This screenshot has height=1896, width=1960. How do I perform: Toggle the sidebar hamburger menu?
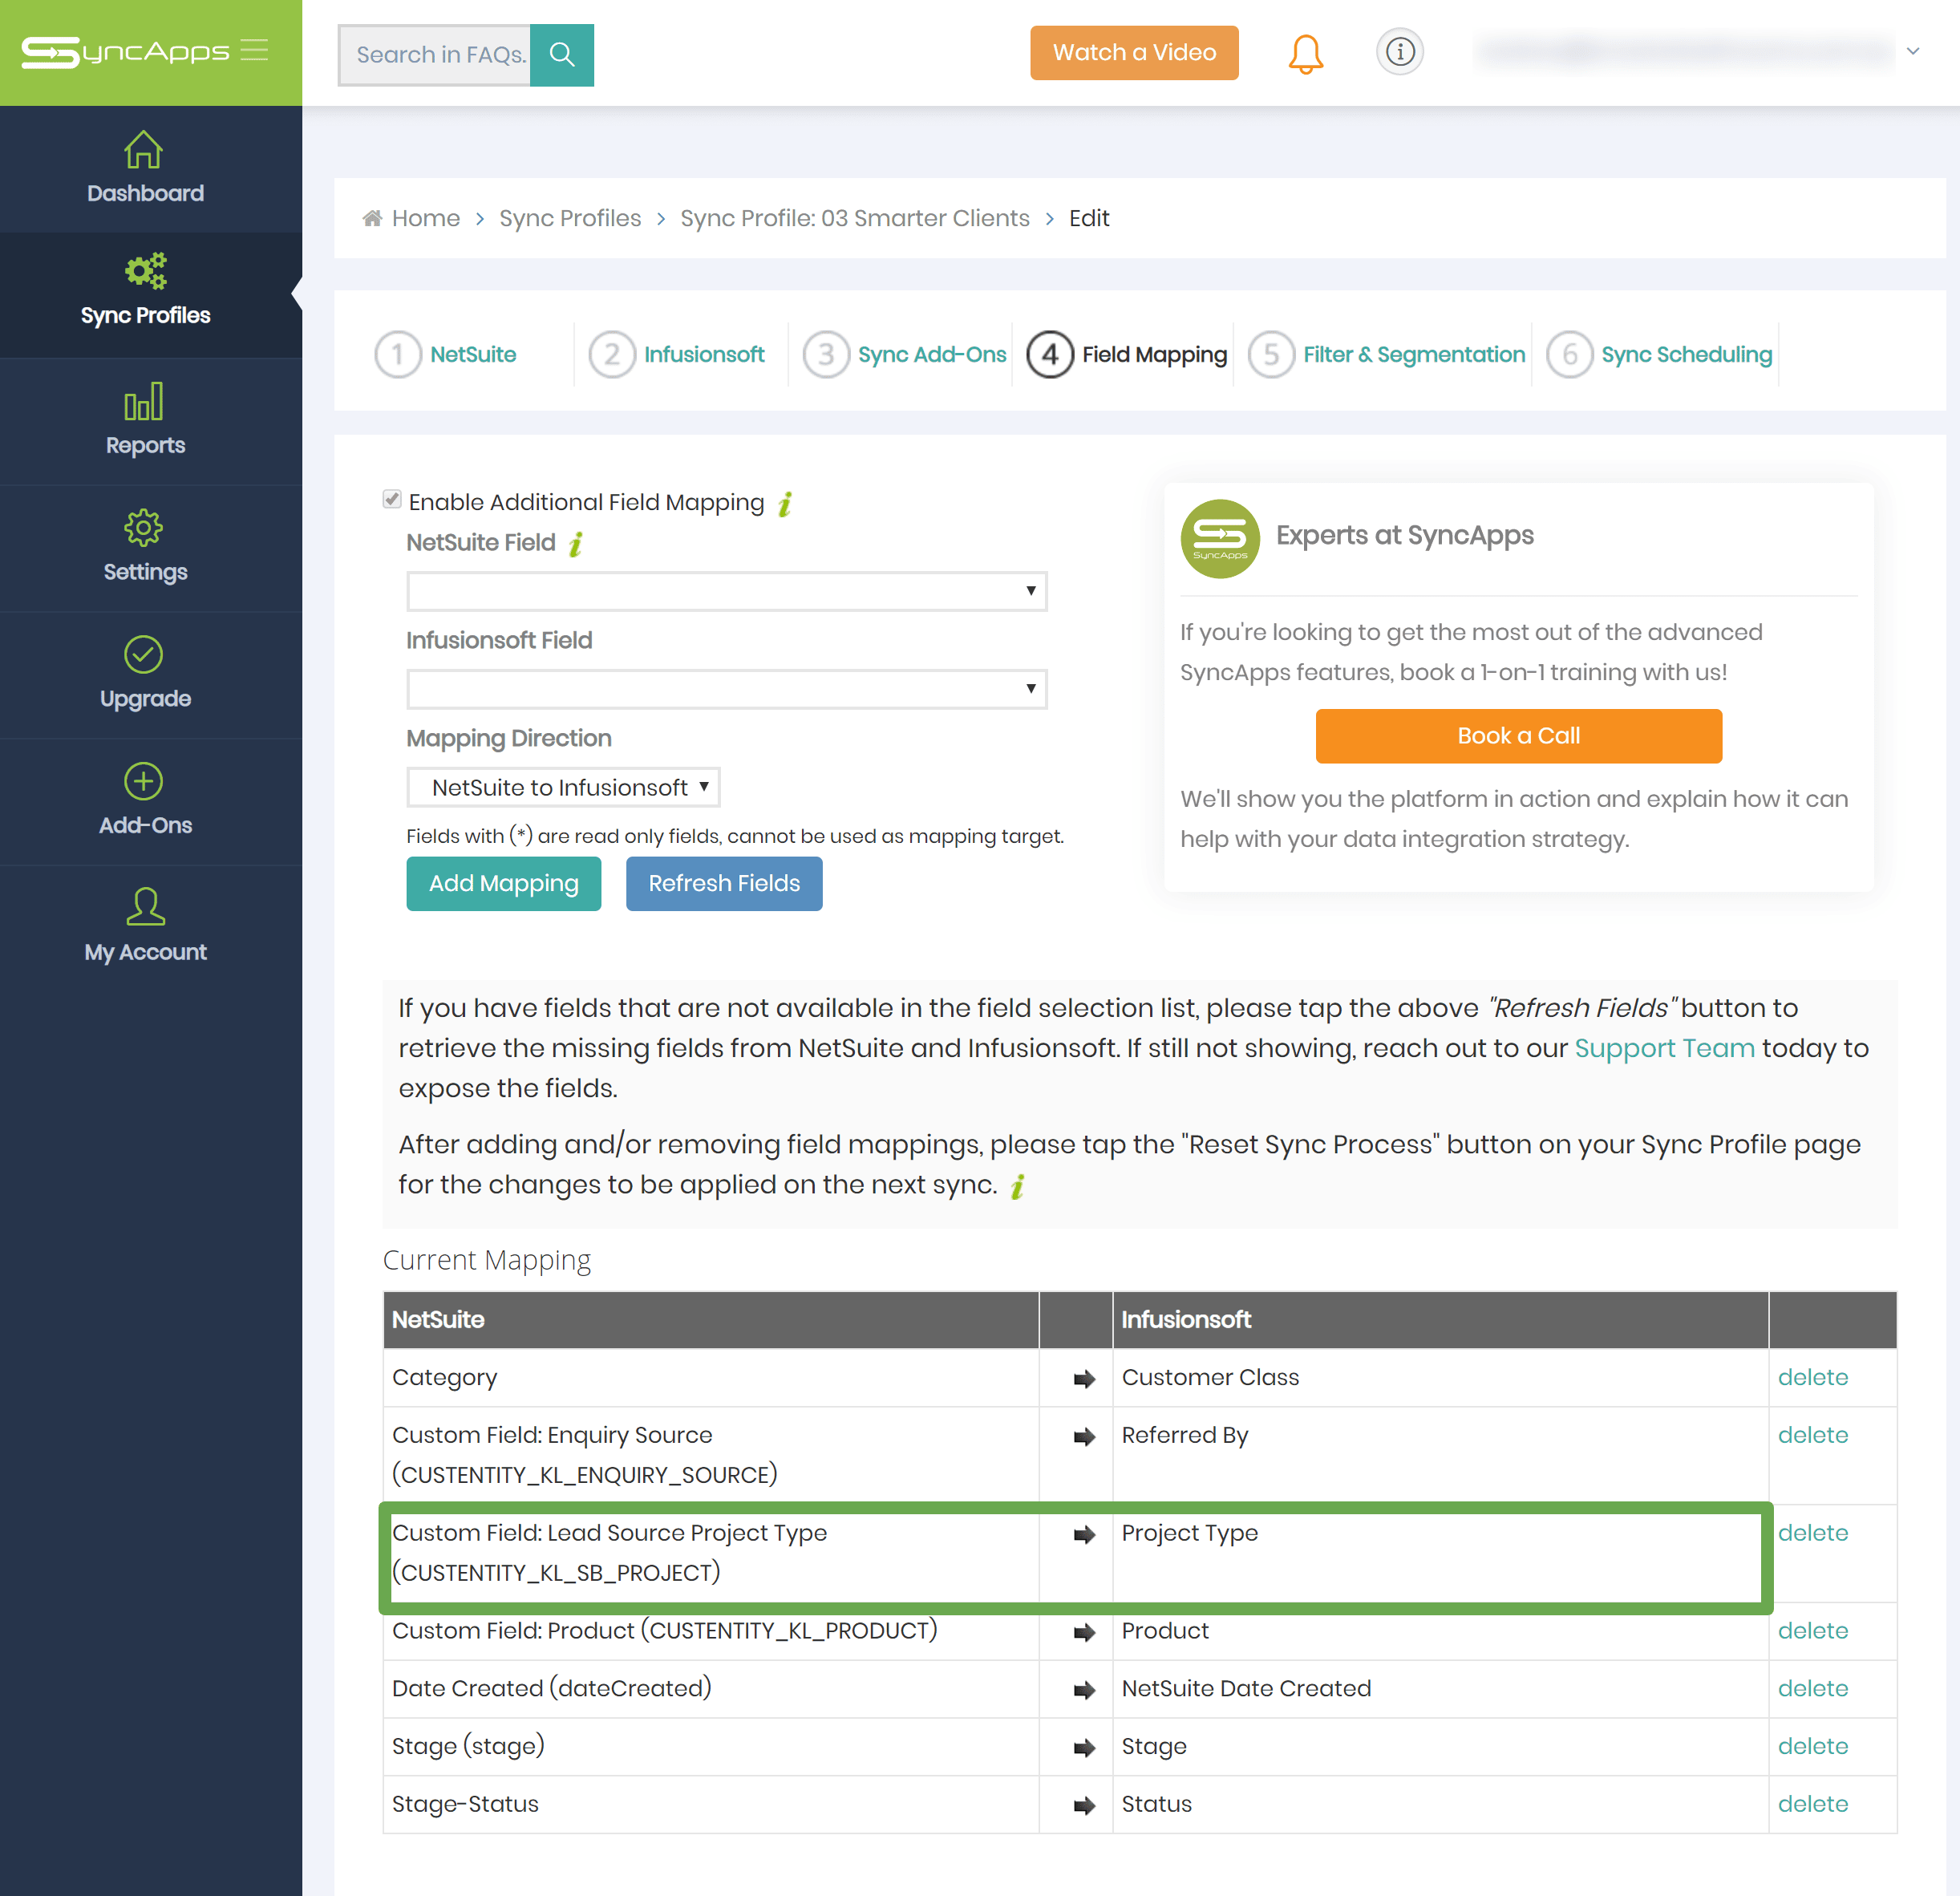(255, 50)
